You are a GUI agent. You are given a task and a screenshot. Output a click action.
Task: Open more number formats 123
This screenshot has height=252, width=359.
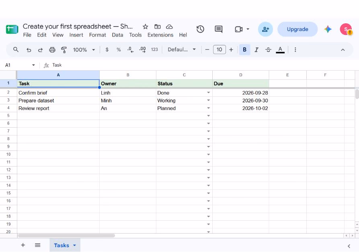pyautogui.click(x=154, y=50)
